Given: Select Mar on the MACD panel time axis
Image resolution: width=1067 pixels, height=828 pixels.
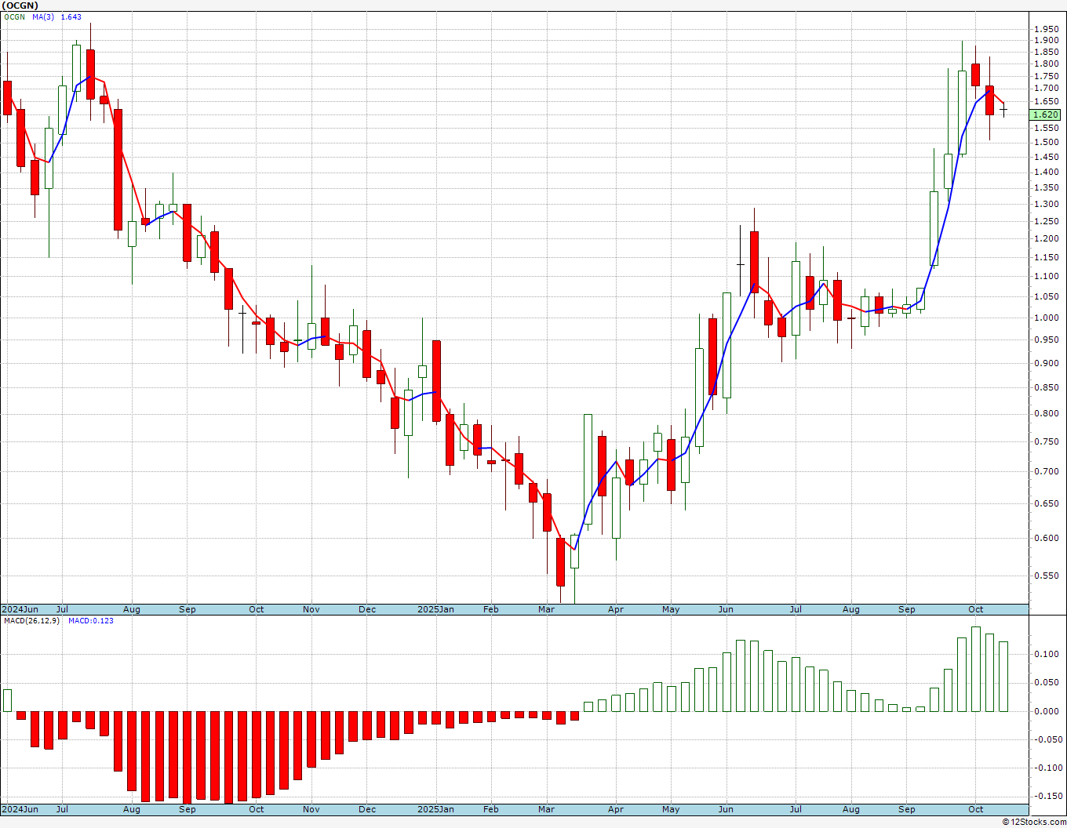Looking at the screenshot, I should 546,809.
